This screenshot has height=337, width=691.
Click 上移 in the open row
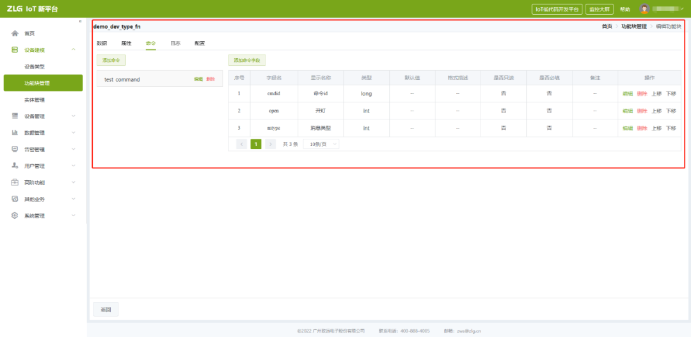[x=656, y=111]
